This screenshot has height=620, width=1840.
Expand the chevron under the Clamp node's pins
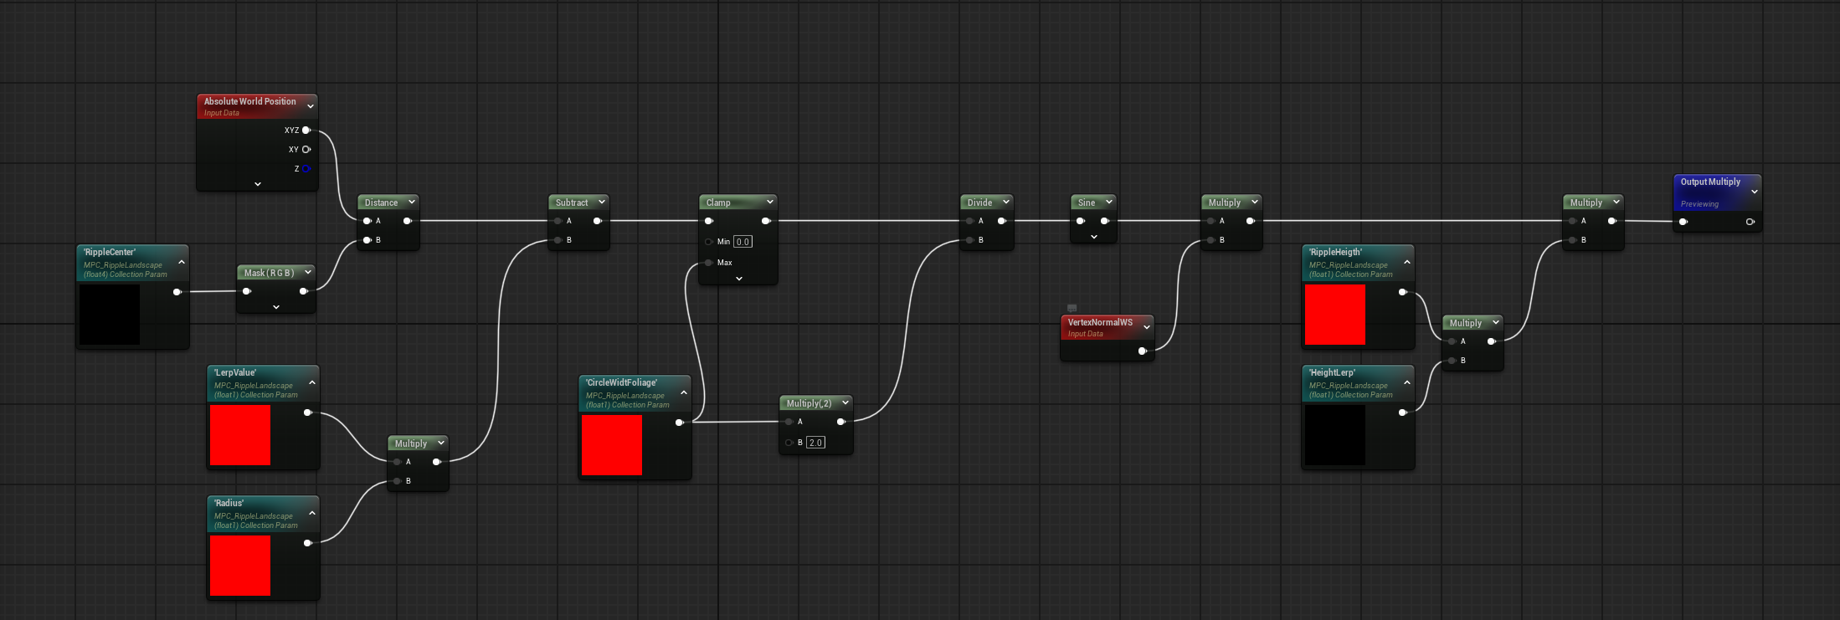(738, 279)
